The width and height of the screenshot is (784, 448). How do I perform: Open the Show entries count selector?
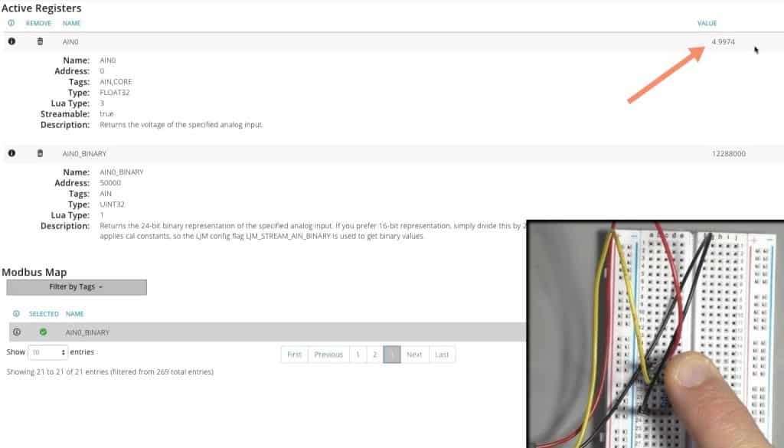pyautogui.click(x=47, y=352)
